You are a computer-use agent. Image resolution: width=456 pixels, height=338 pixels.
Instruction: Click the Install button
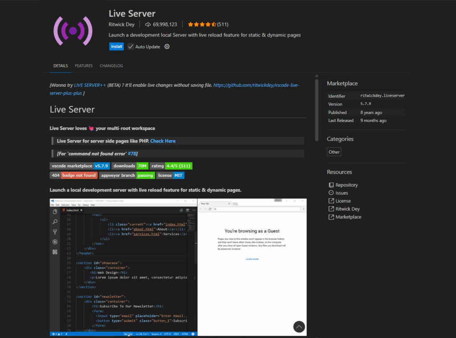[x=116, y=46]
